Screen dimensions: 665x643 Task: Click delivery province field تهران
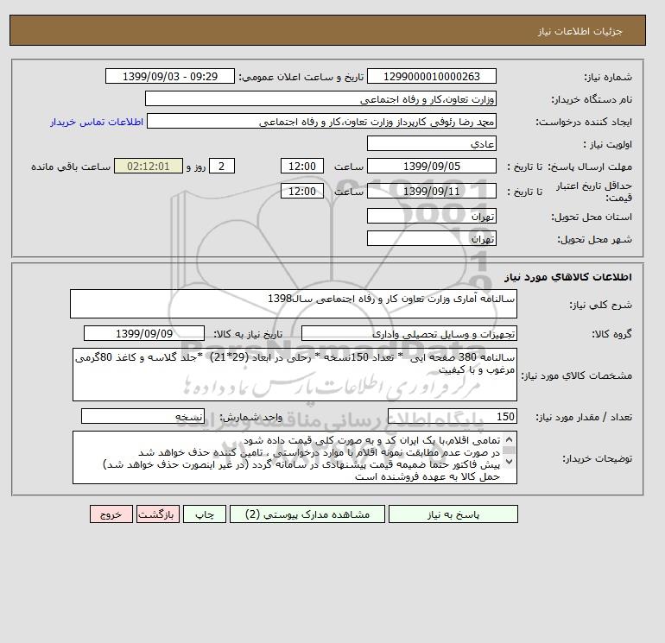point(431,216)
